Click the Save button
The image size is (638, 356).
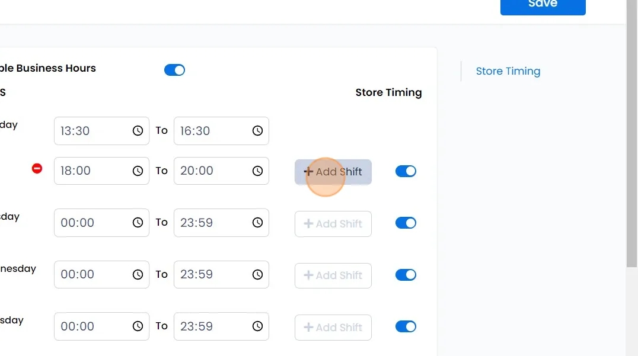point(543,5)
